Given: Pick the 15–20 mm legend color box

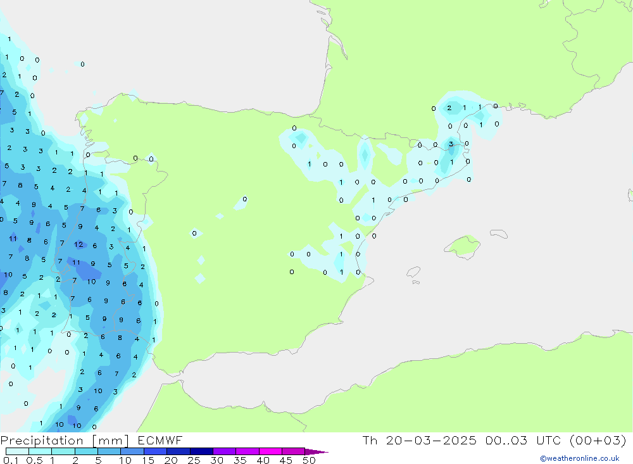Looking at the screenshot, I should pos(156,451).
